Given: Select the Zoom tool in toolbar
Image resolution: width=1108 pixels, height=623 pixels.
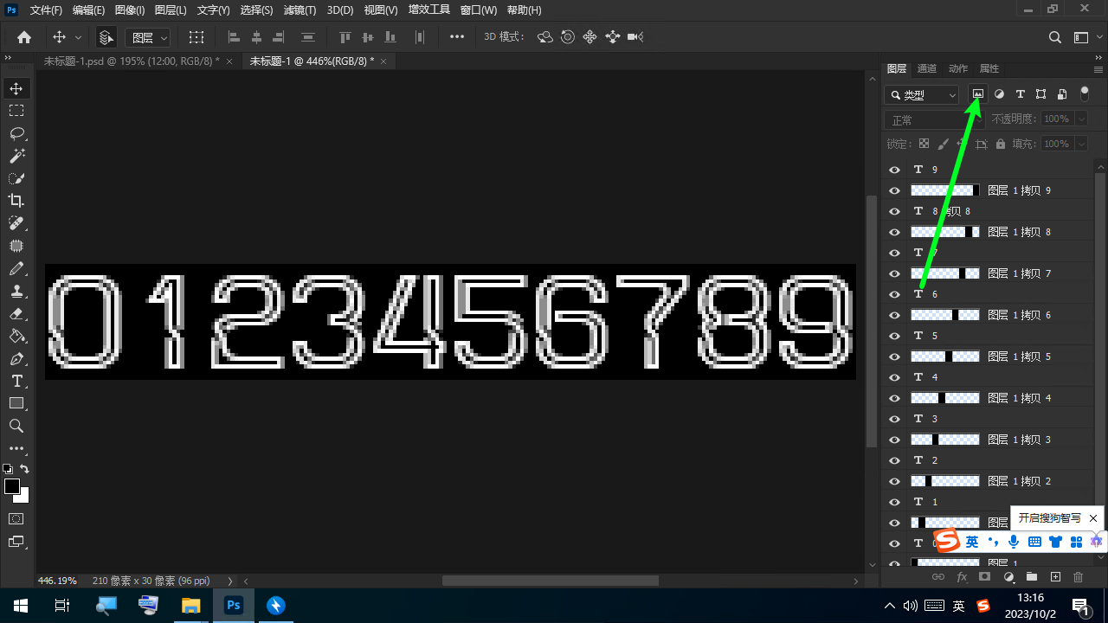Looking at the screenshot, I should coord(16,426).
